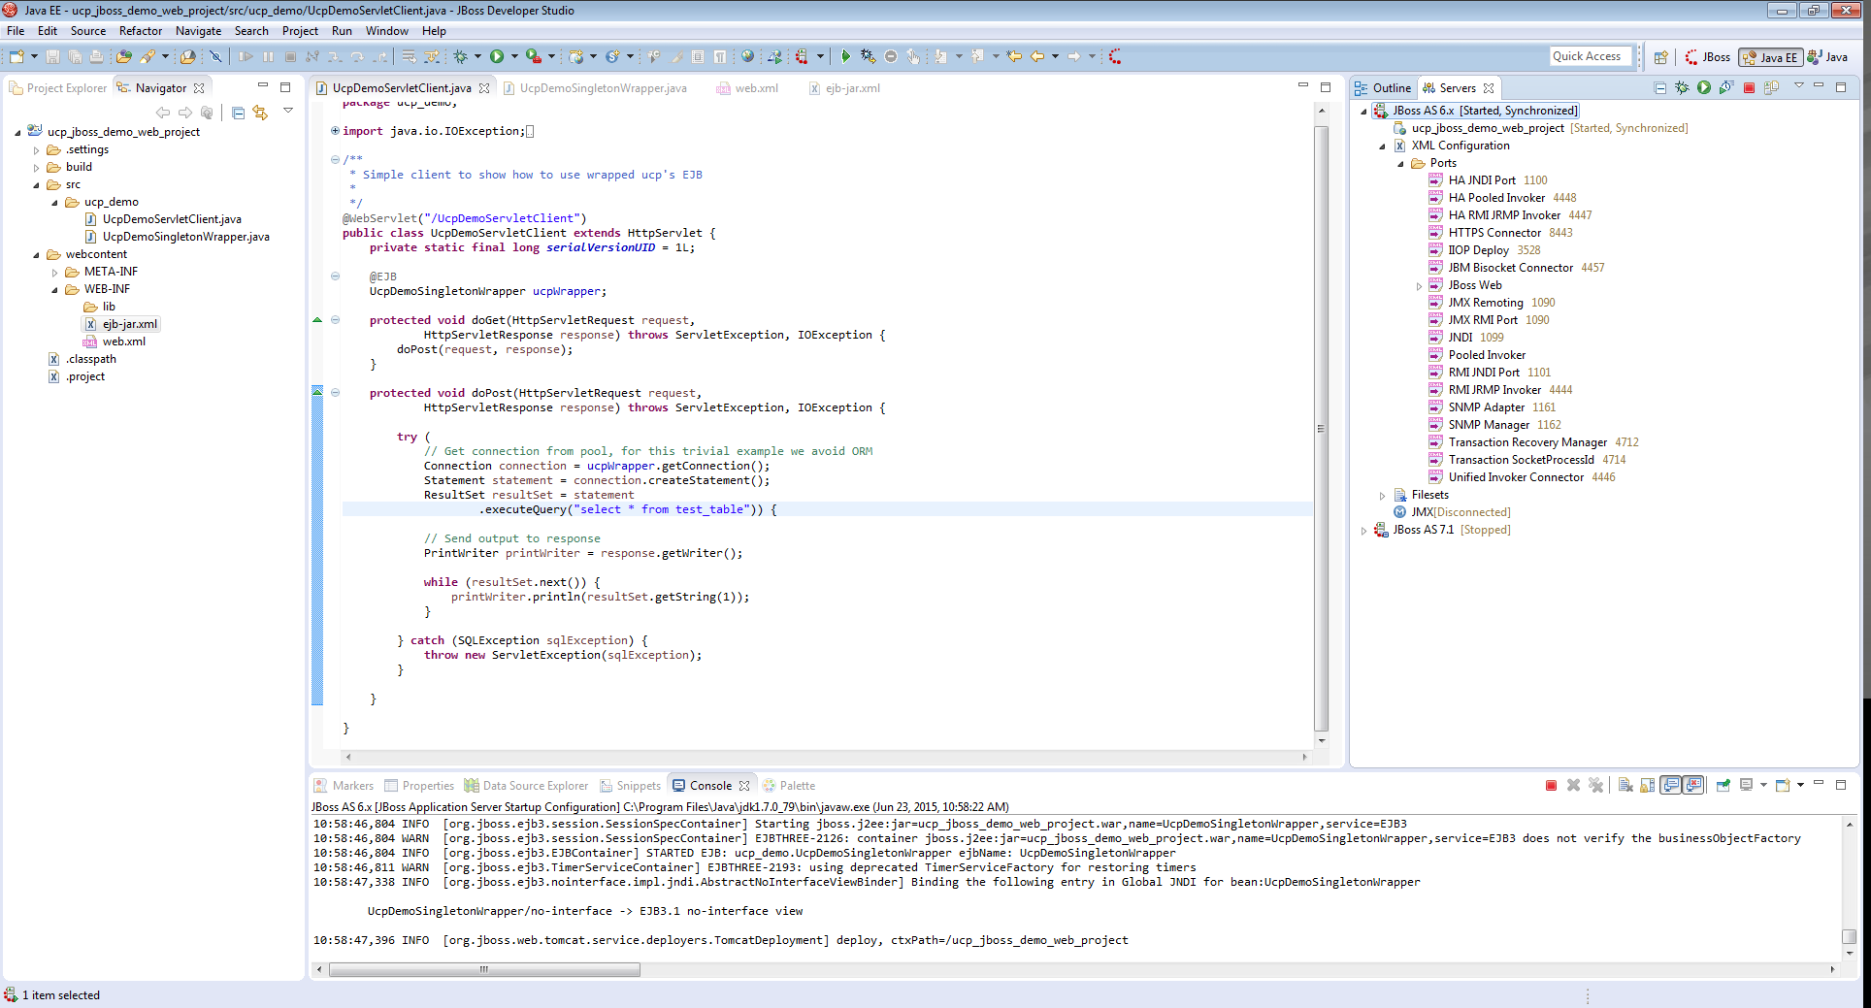1871x1008 pixels.
Task: Open a new Java EE project wizard
Action: pos(17,56)
